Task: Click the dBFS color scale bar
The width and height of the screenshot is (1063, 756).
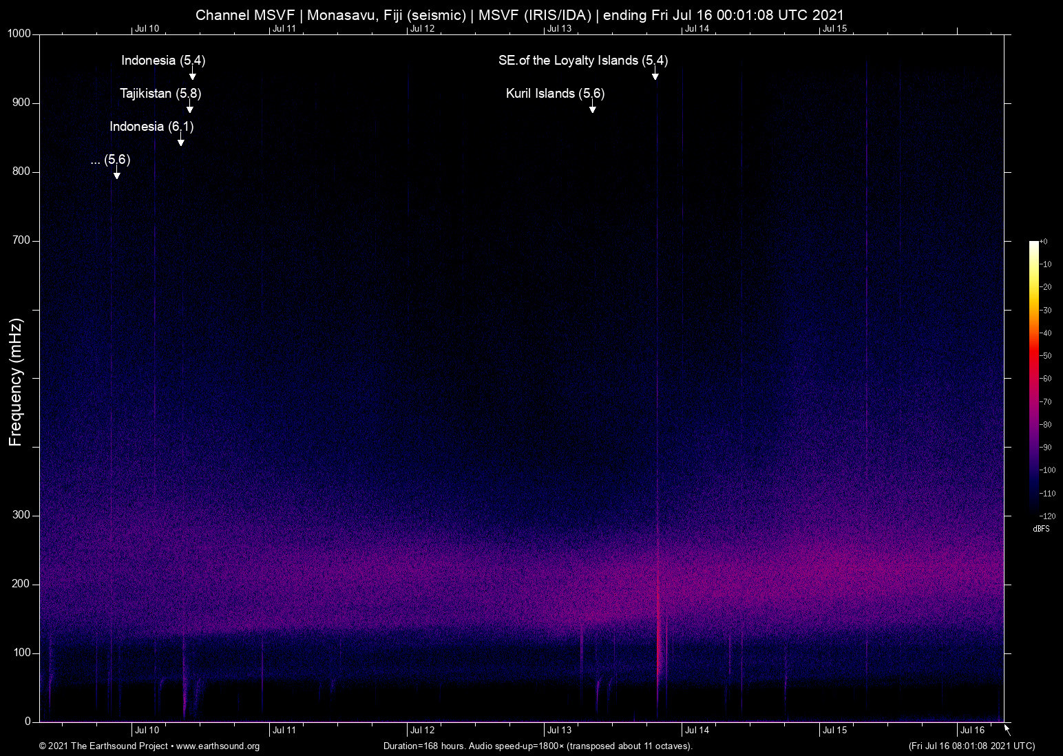Action: point(1033,378)
